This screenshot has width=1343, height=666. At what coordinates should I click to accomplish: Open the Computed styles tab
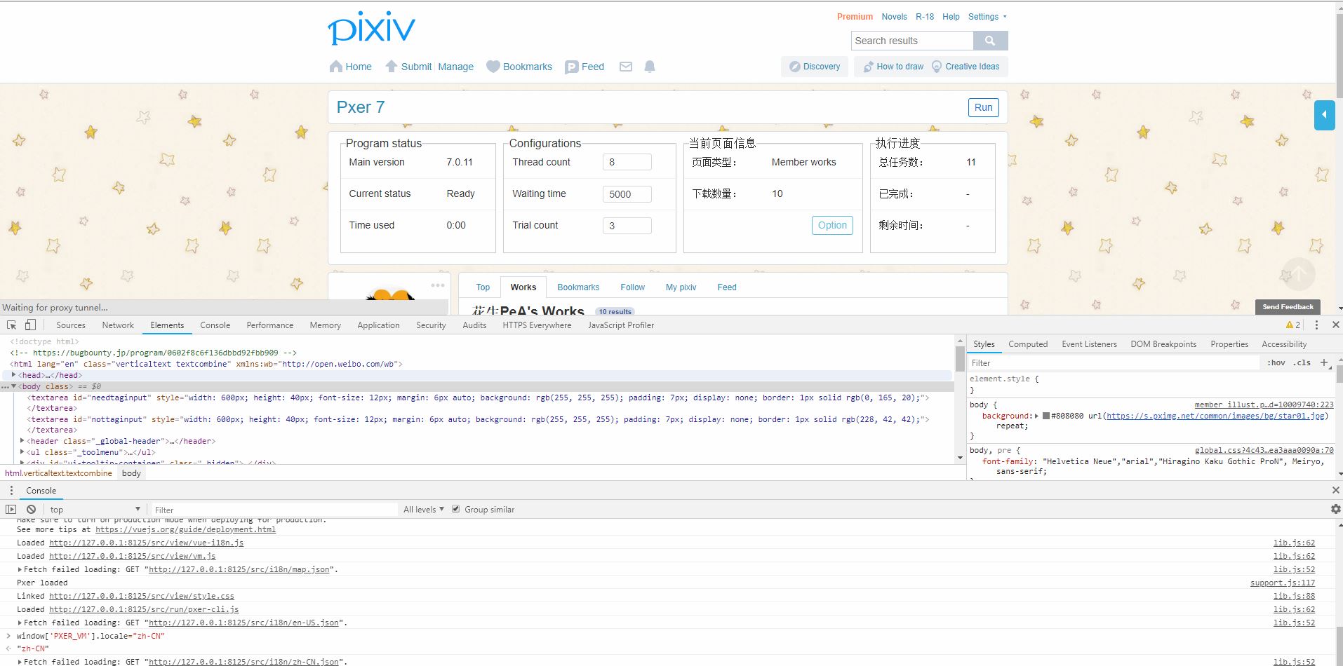click(x=1028, y=344)
